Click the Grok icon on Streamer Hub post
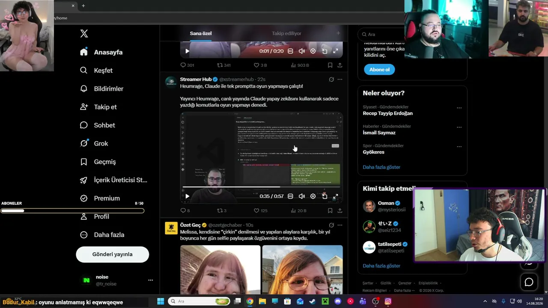 [x=331, y=80]
